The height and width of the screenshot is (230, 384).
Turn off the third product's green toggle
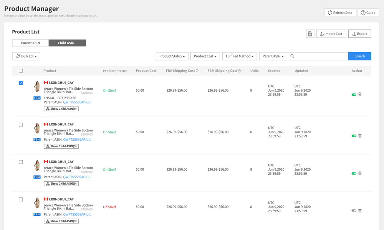pyautogui.click(x=354, y=173)
